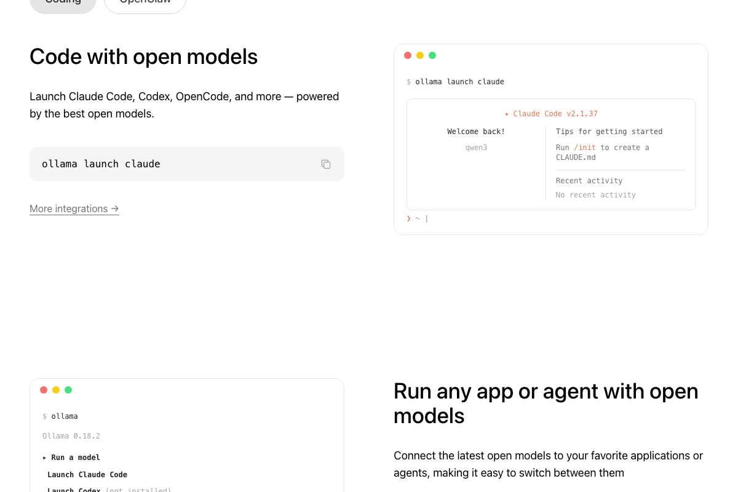Click the Recent activity label

(589, 181)
